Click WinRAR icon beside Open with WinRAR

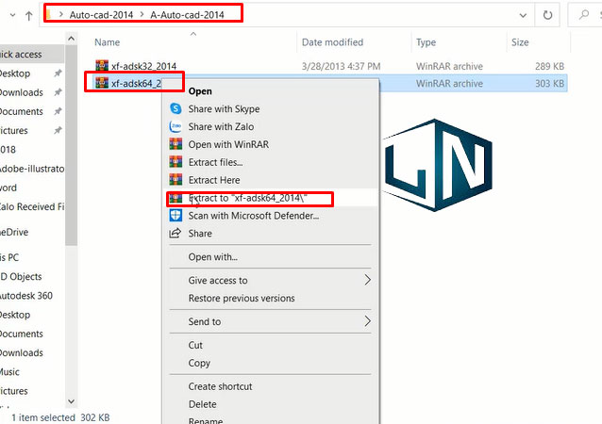tap(176, 144)
